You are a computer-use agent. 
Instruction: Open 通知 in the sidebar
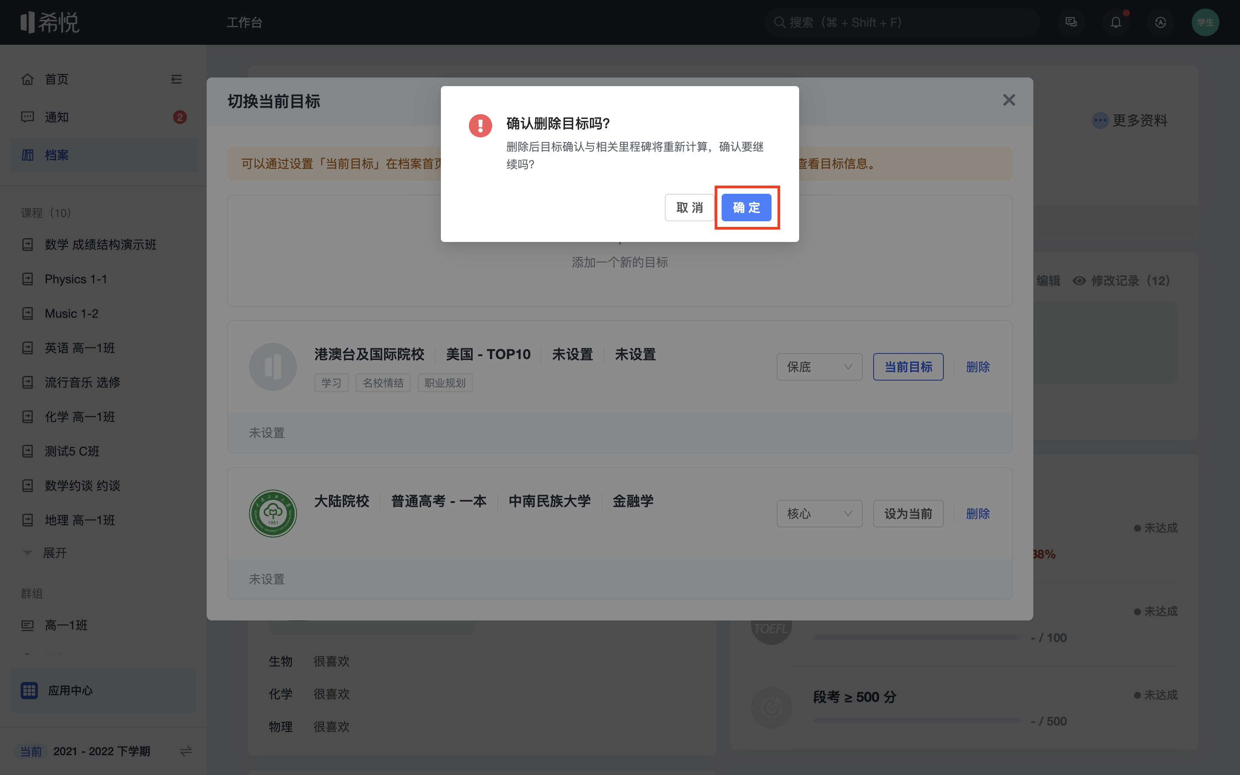pyautogui.click(x=56, y=118)
